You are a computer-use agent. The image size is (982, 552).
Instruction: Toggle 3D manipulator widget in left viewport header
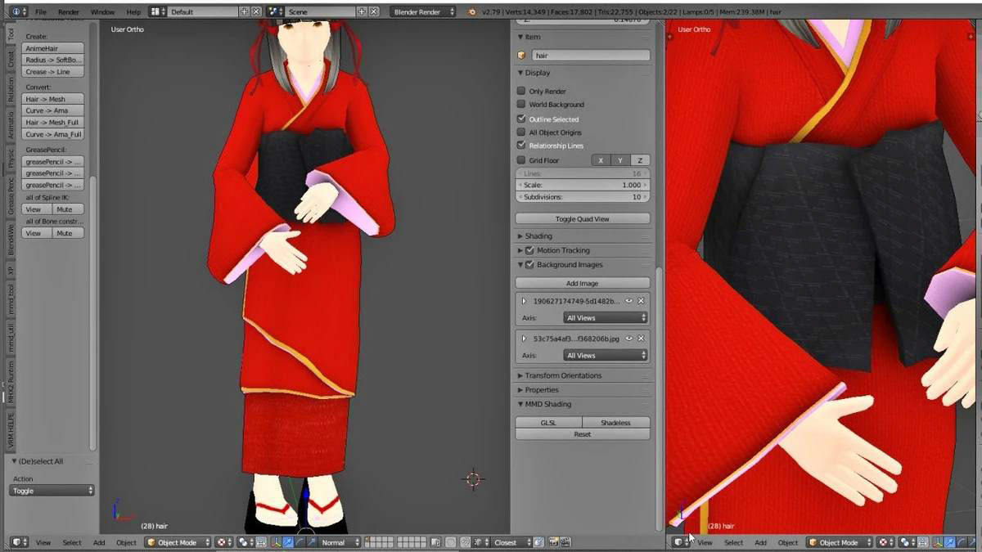276,542
